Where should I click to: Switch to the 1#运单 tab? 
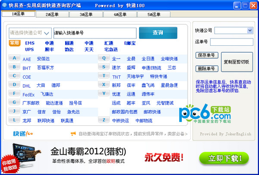tap(18, 14)
